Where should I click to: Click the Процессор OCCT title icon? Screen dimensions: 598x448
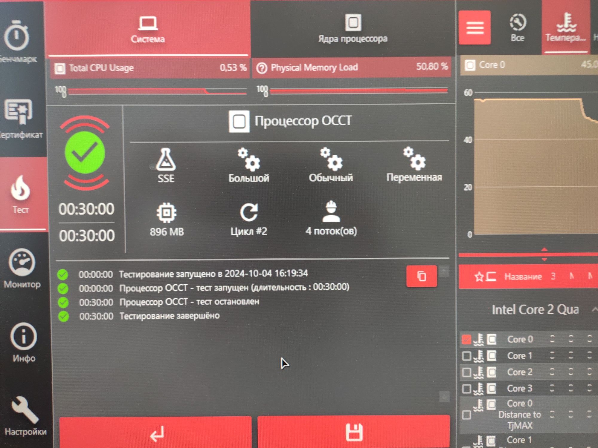coord(239,121)
